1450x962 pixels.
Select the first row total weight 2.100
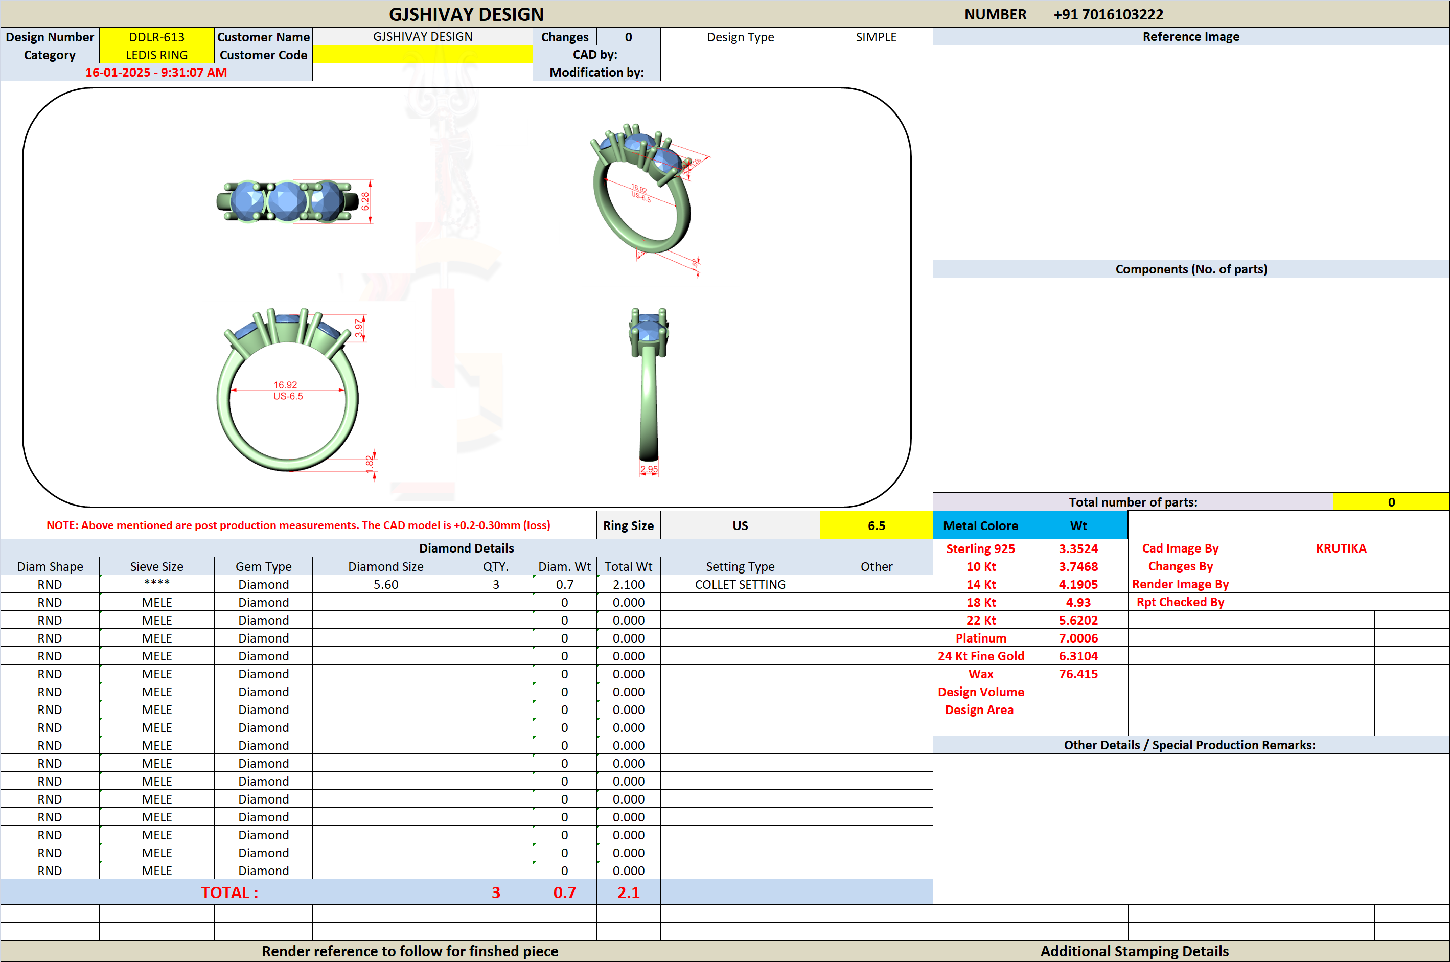pos(628,584)
